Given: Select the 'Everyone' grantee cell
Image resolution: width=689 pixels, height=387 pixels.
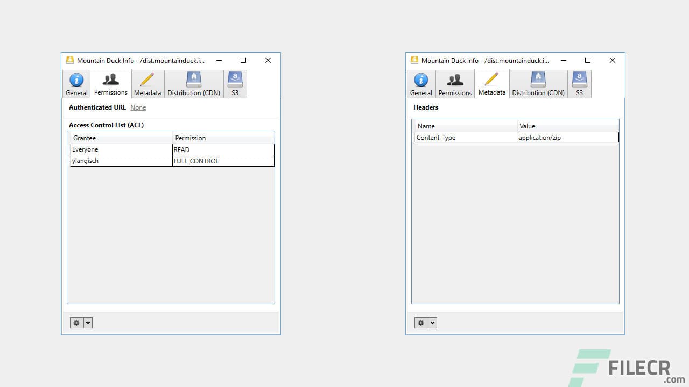Looking at the screenshot, I should coord(121,149).
